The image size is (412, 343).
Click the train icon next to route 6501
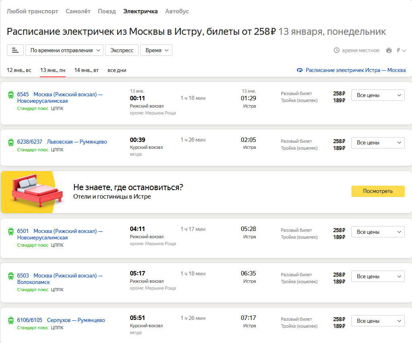pos(11,231)
